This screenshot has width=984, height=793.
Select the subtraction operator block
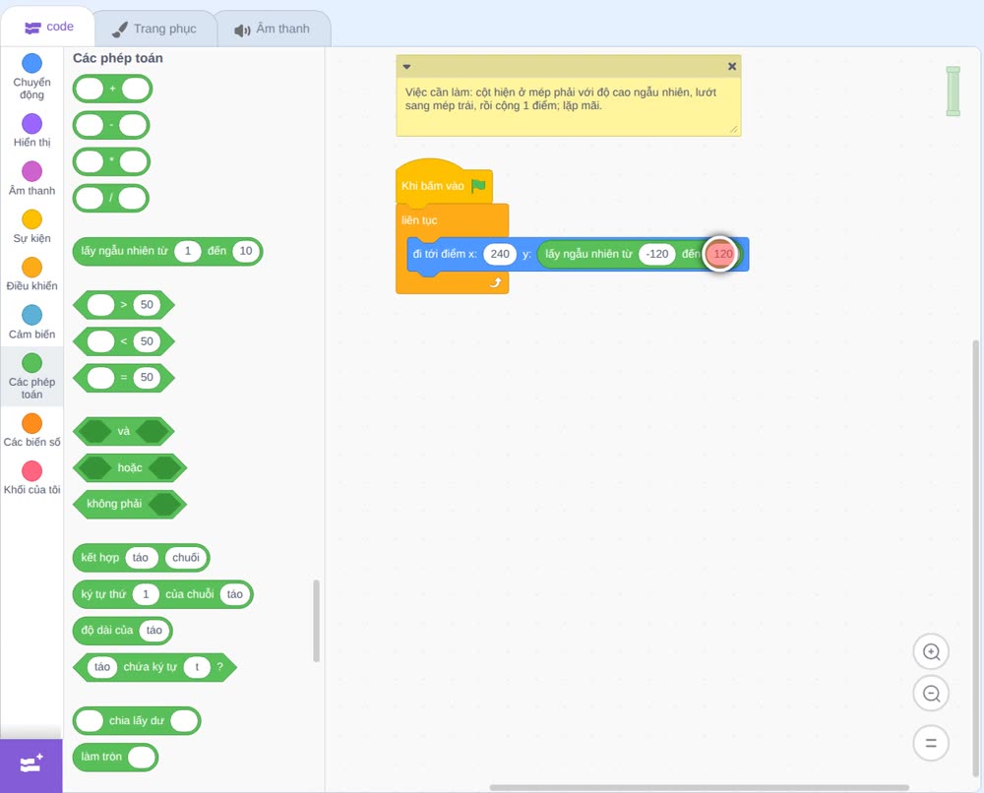pos(111,126)
